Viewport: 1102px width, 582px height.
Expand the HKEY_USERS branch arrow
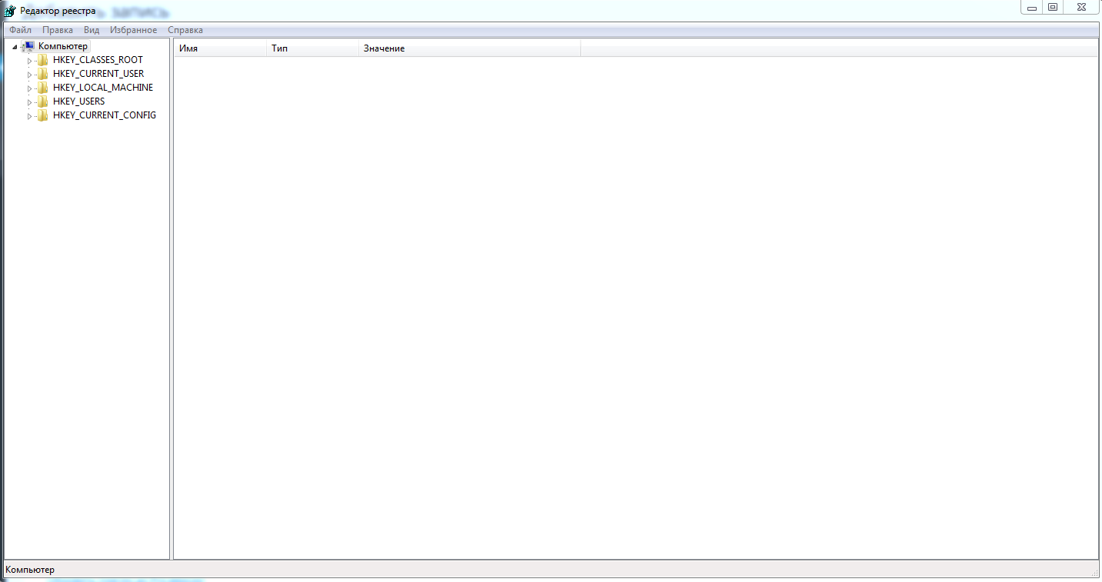pos(29,102)
